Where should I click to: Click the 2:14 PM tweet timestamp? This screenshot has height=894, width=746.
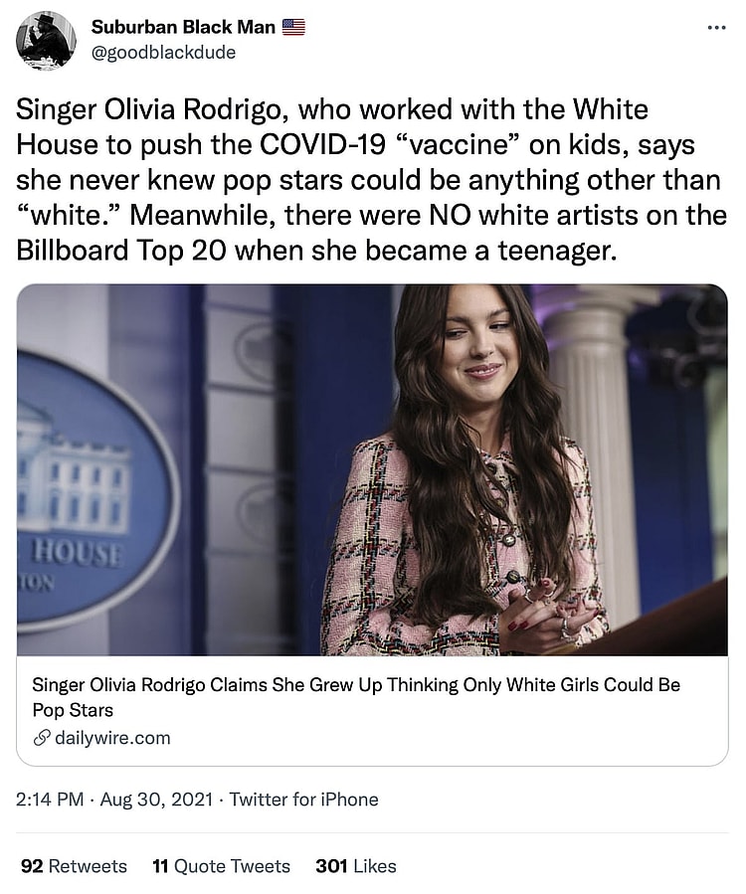click(x=50, y=800)
